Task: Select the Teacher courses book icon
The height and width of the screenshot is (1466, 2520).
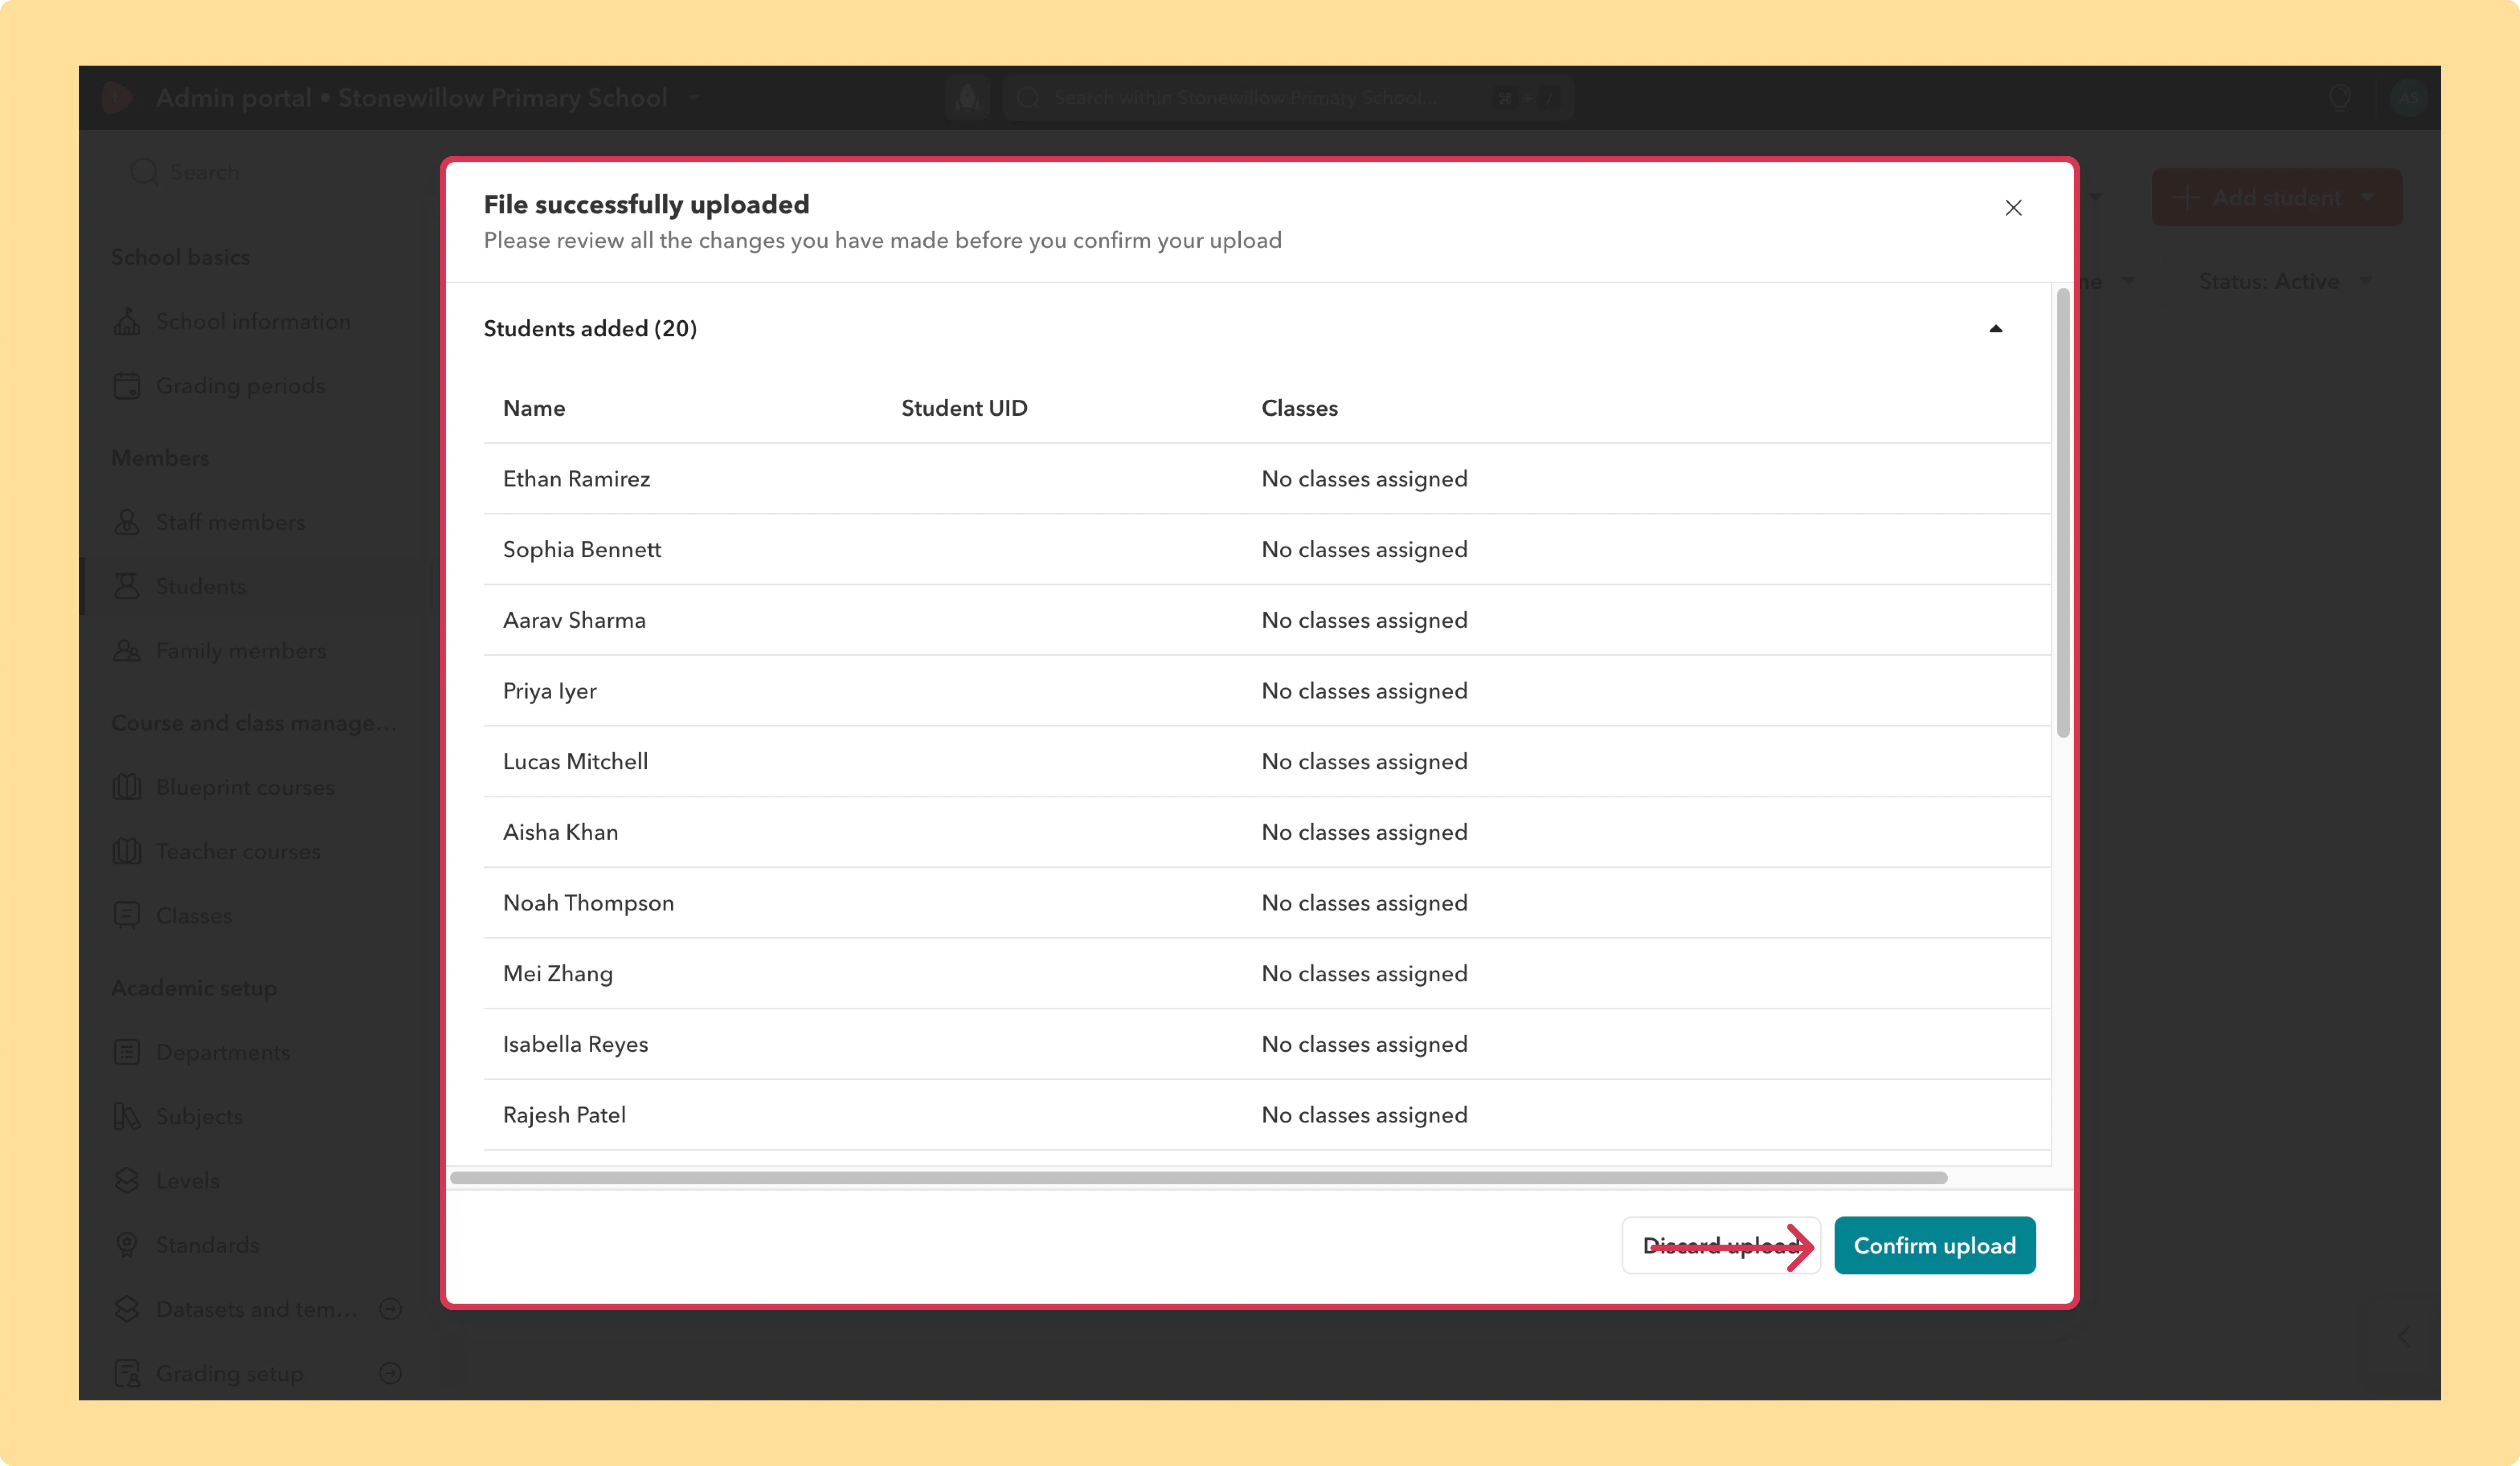Action: click(127, 851)
